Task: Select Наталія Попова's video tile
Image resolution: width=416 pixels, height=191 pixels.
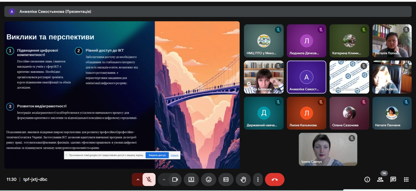Action: 392,41
